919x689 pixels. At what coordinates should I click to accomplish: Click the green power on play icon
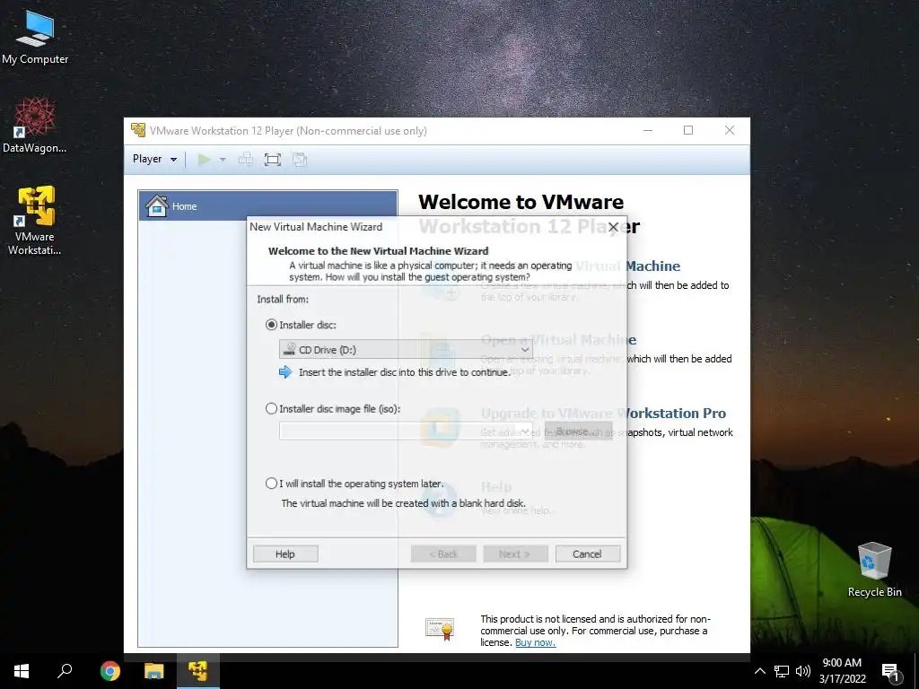204,160
